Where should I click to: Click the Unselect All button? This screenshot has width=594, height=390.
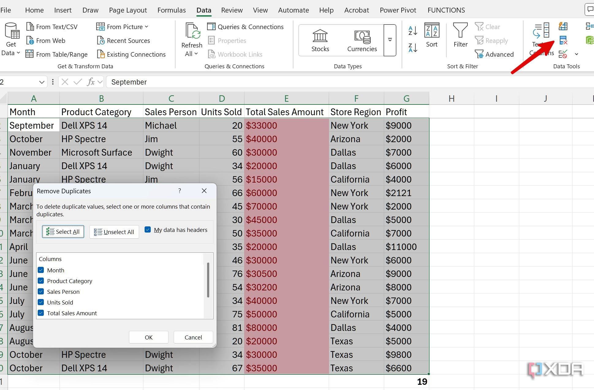(114, 232)
